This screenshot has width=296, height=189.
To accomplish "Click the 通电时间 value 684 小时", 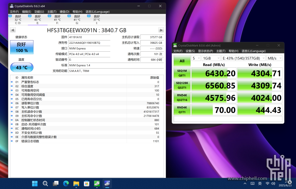I will (x=152, y=59).
